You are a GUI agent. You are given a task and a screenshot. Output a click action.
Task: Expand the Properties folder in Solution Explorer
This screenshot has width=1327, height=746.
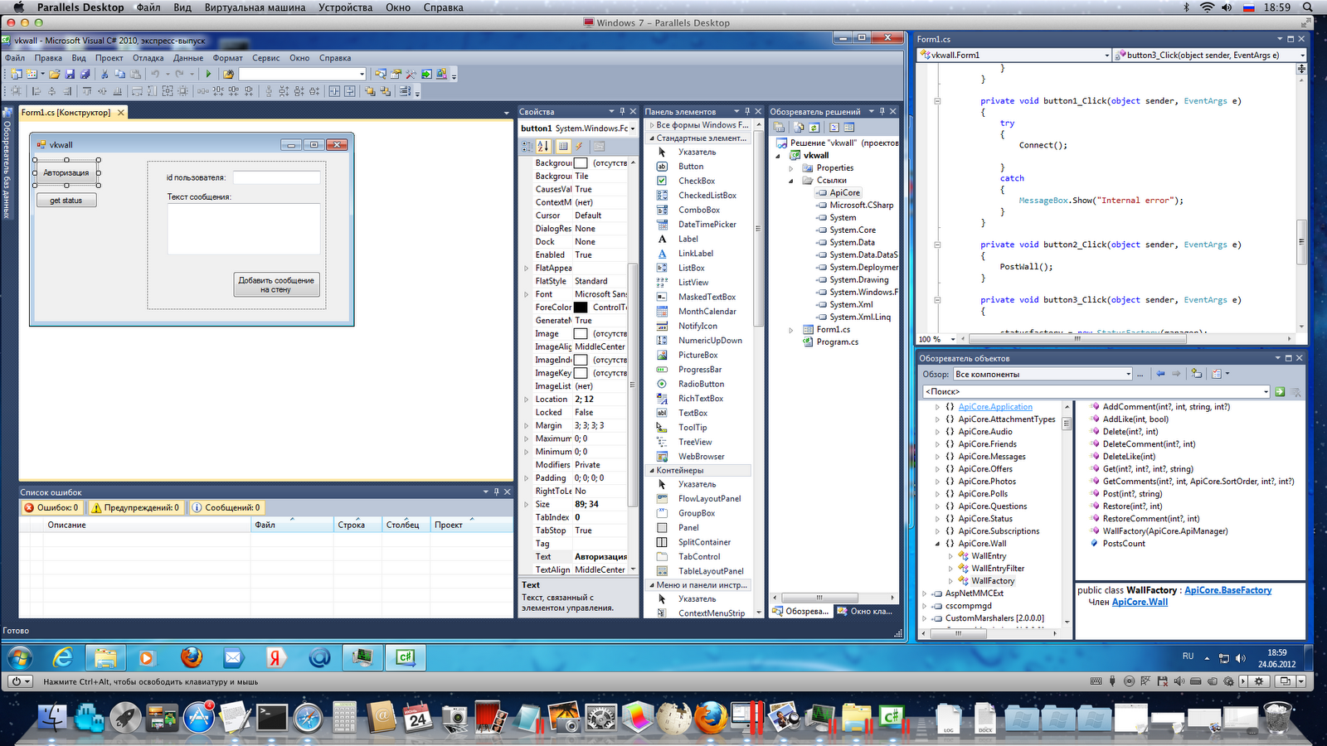point(791,168)
